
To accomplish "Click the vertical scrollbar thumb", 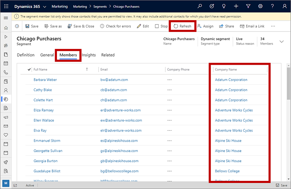I will (x=289, y=84).
